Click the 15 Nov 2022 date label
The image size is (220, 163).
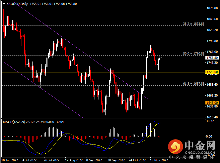pos(157,160)
